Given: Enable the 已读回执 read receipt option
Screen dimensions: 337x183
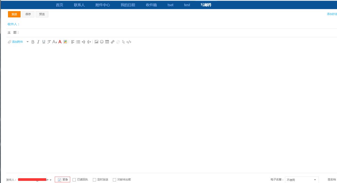Looking at the screenshot, I should coord(74,180).
